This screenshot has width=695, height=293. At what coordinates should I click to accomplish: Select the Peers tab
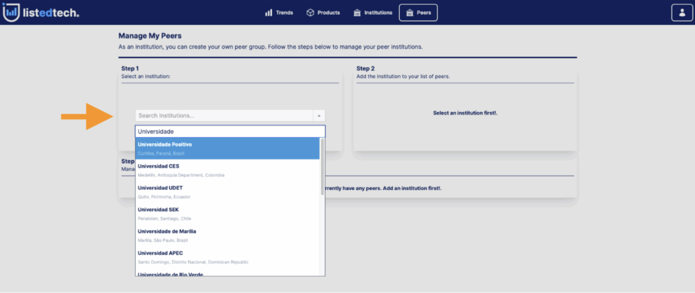click(x=418, y=12)
